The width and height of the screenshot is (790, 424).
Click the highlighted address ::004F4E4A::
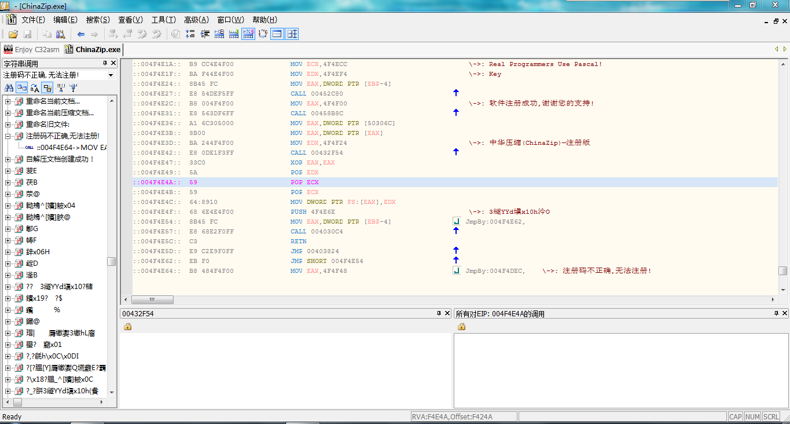coord(157,182)
